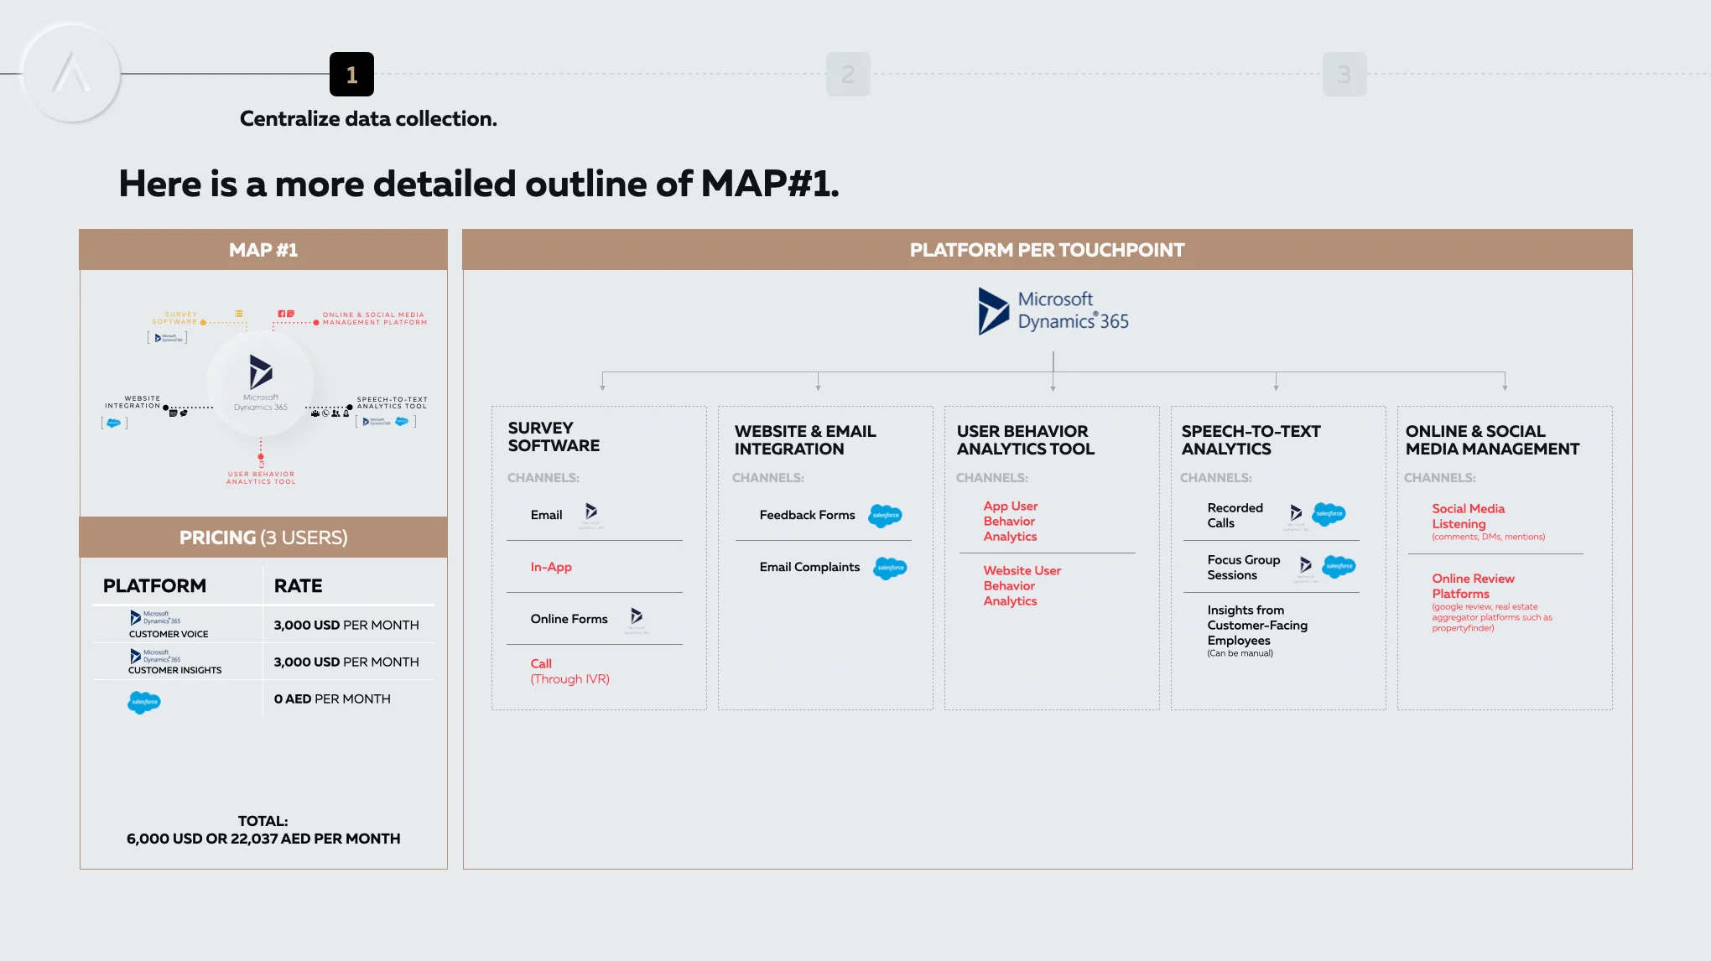Image resolution: width=1711 pixels, height=961 pixels.
Task: Click the Salesforce cloud beside Feedback Forms
Action: click(885, 515)
